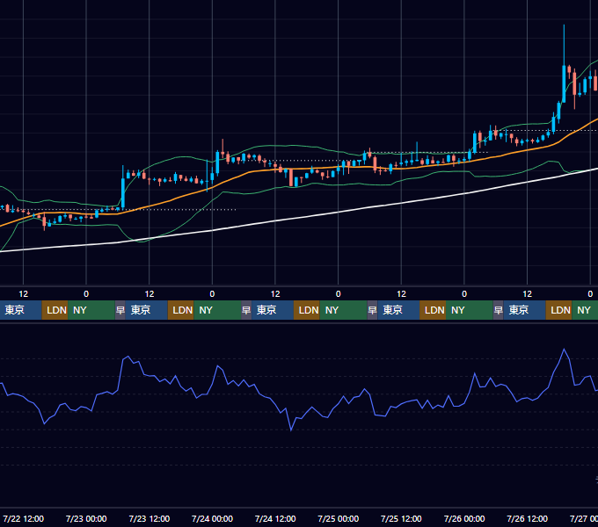Click the 東京 session block on 7/24
598x527 pixels.
(x=273, y=310)
